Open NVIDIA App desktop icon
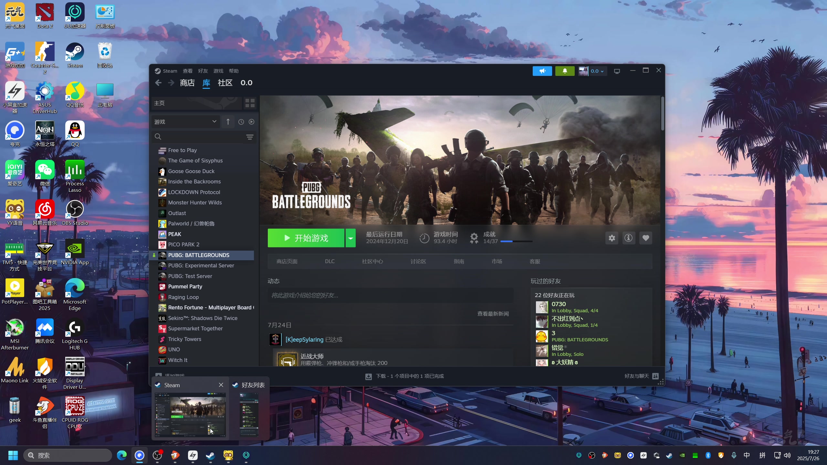827x465 pixels. [75, 252]
